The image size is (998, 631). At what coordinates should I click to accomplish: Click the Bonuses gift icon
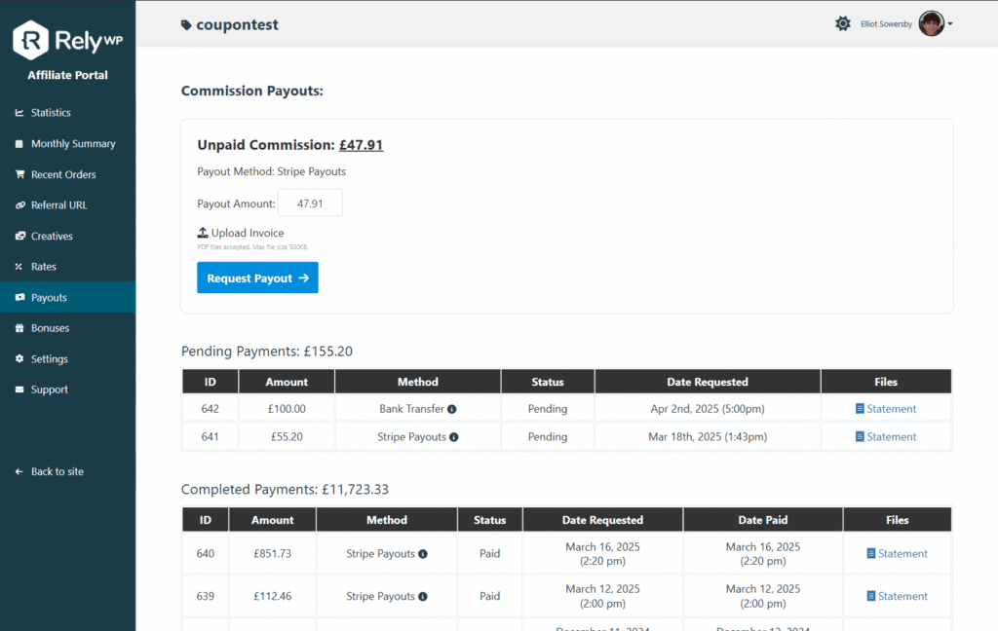[x=19, y=328]
